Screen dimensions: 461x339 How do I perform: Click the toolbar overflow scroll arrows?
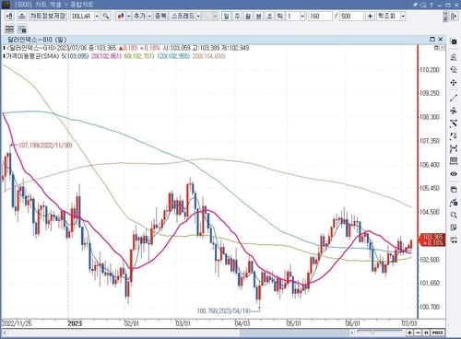tap(445, 17)
